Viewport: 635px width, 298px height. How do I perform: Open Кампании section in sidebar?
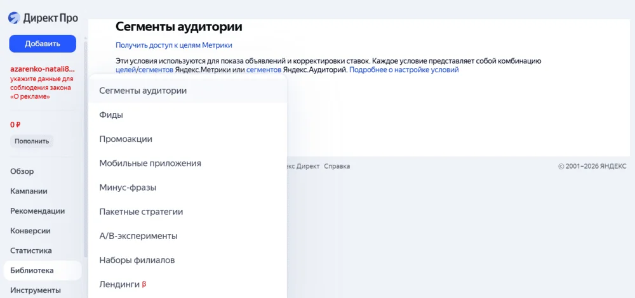(29, 191)
